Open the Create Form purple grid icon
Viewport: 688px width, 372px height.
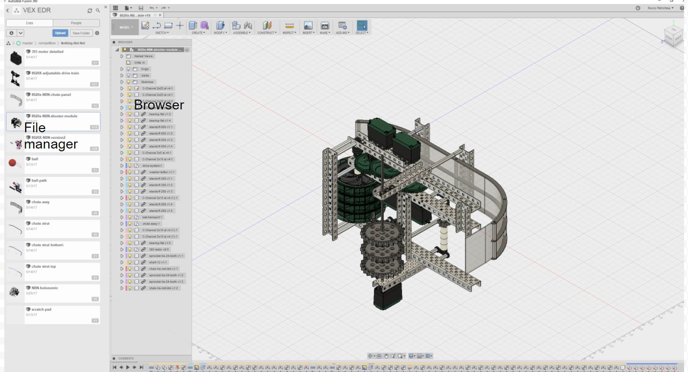click(204, 26)
